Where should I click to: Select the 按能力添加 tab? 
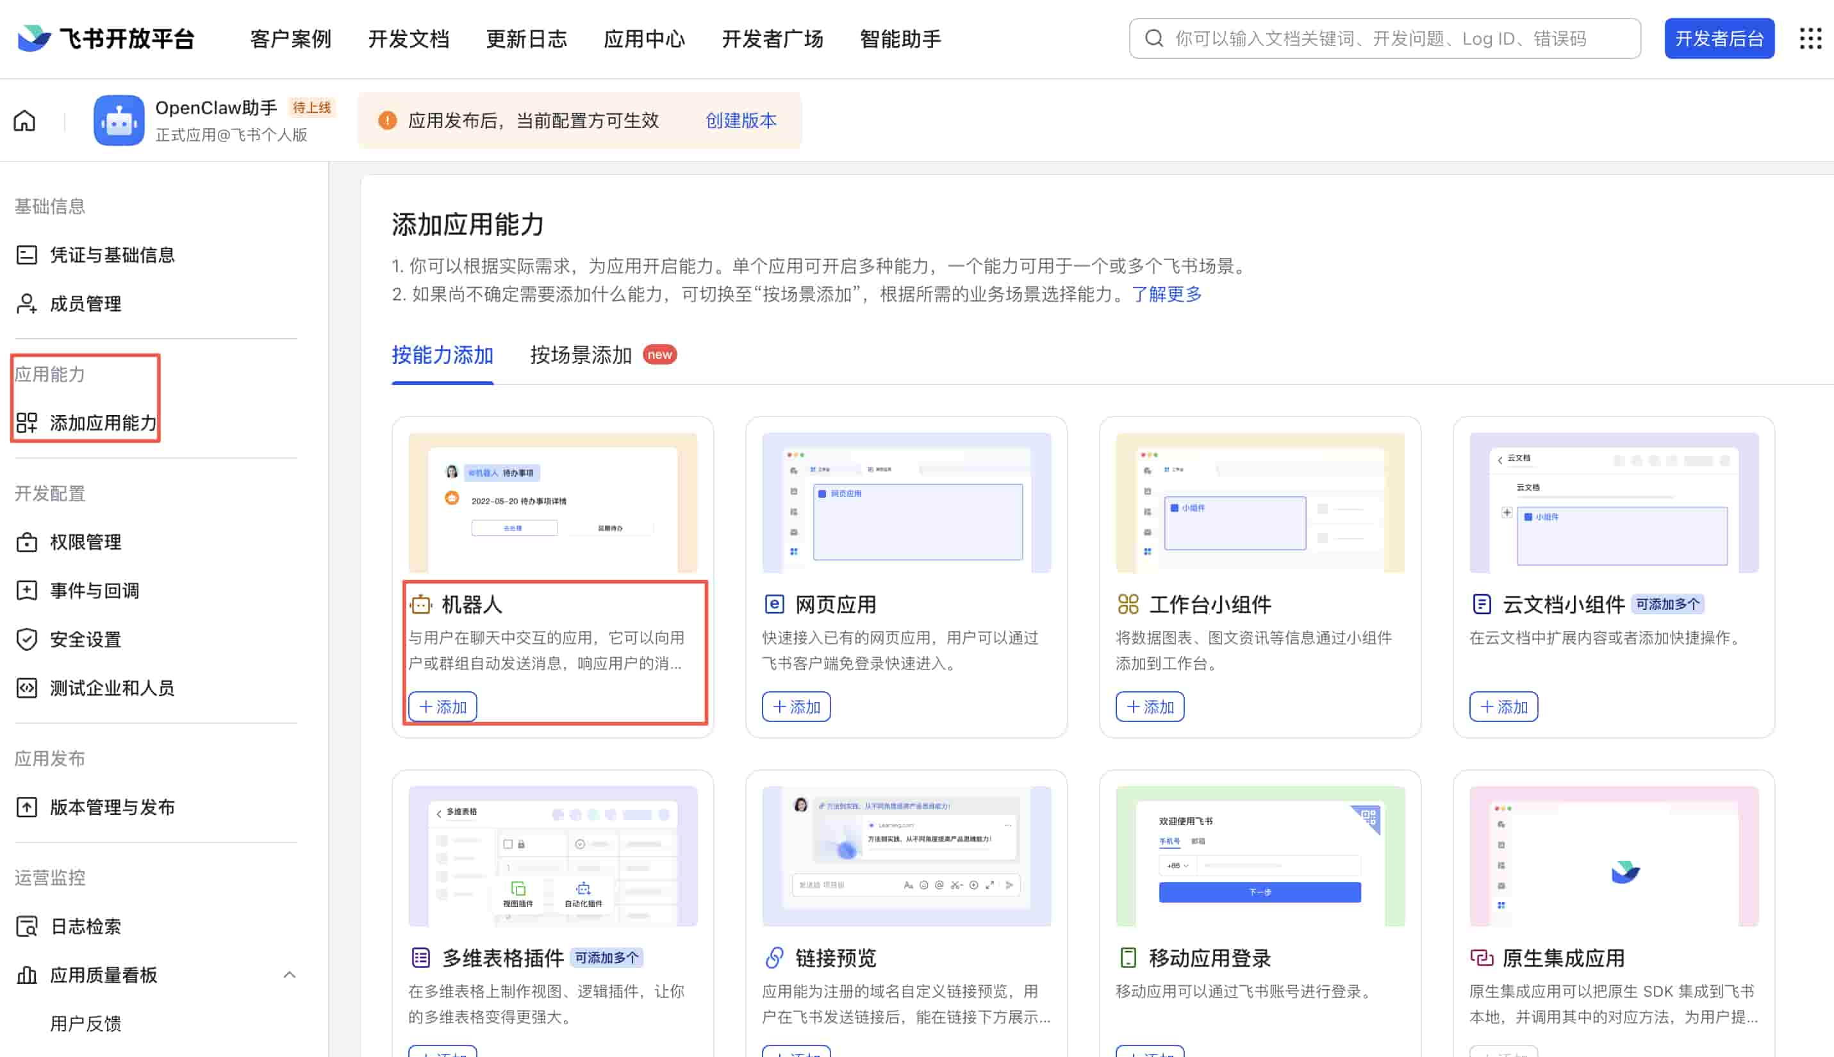[x=442, y=355]
